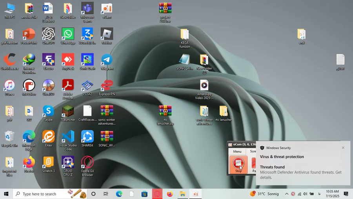Open the Recycle Bin
The width and height of the screenshot is (353, 199).
[9, 139]
